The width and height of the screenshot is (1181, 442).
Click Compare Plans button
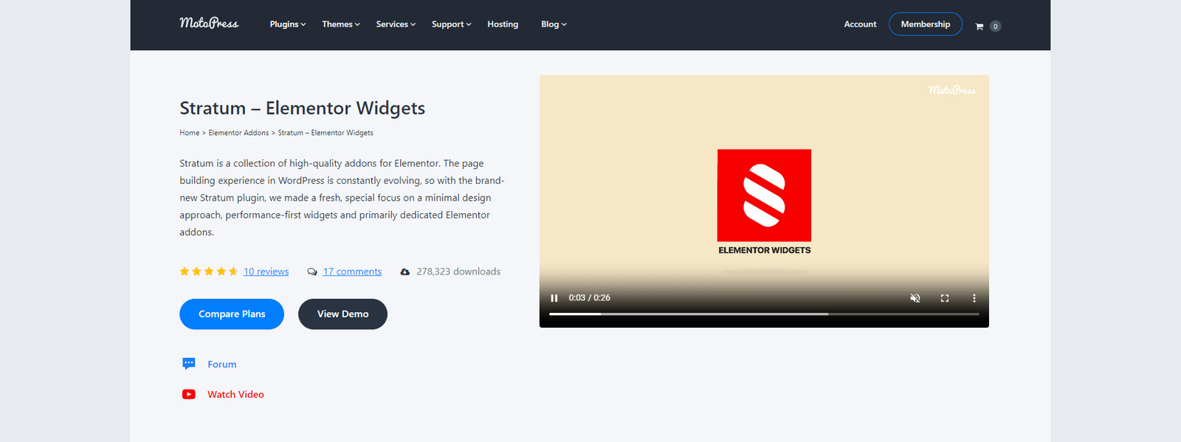coord(232,314)
